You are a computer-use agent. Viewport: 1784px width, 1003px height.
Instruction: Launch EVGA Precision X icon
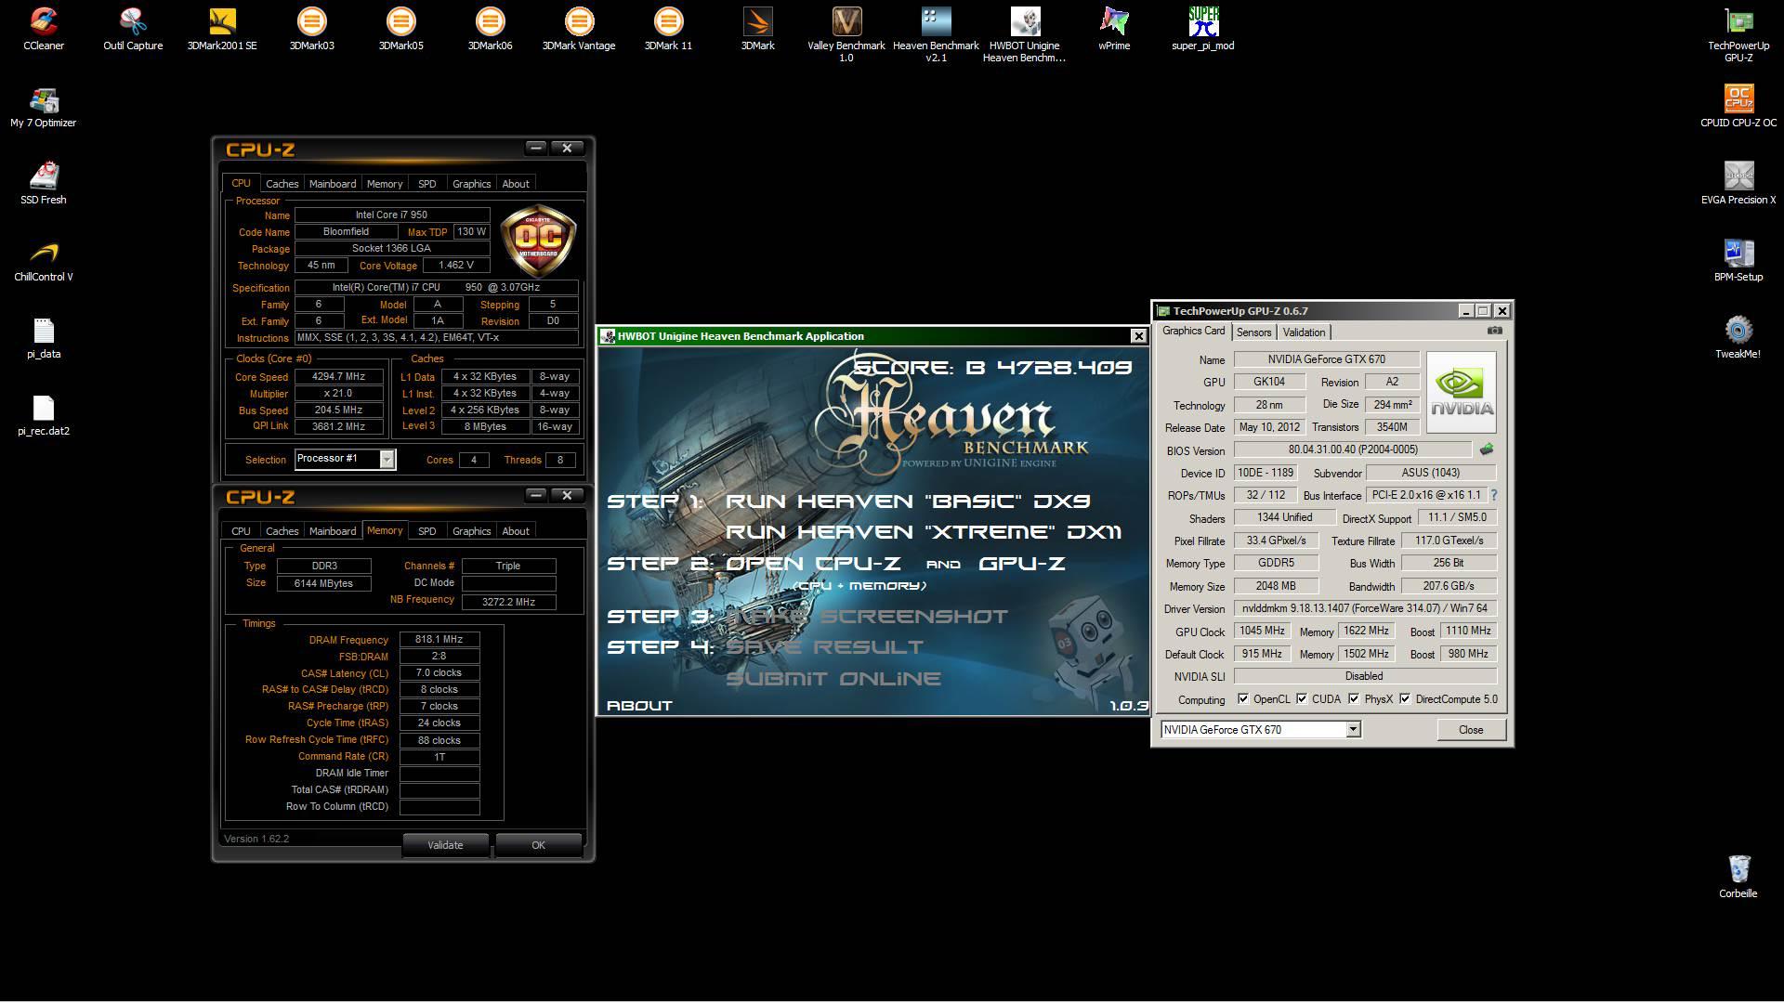[x=1738, y=183]
